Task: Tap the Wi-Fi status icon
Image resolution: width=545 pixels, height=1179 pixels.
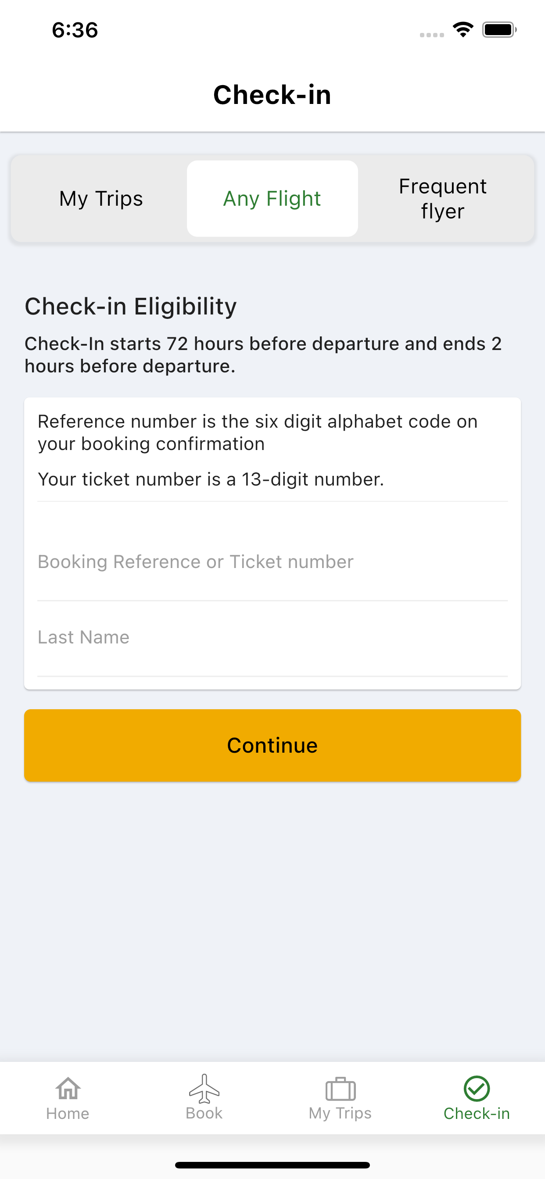Action: click(x=463, y=30)
